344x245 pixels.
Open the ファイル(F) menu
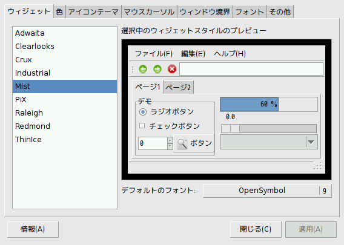coord(154,53)
